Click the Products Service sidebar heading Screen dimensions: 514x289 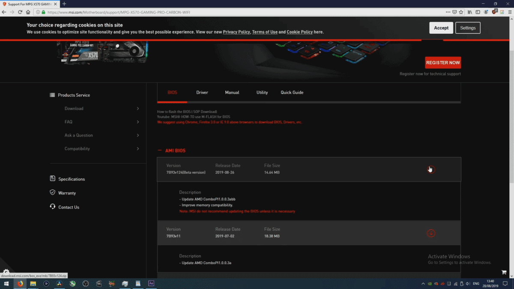(74, 95)
